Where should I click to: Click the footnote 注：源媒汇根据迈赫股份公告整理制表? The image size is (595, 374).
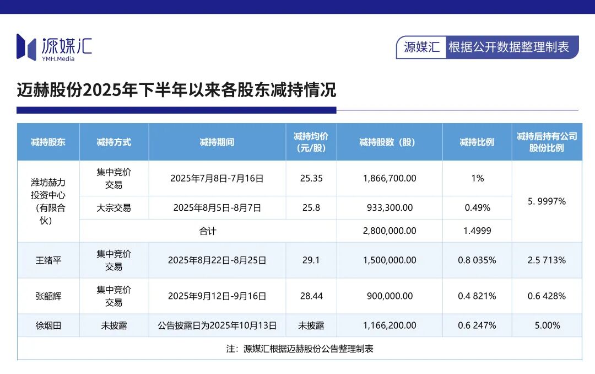click(x=300, y=349)
